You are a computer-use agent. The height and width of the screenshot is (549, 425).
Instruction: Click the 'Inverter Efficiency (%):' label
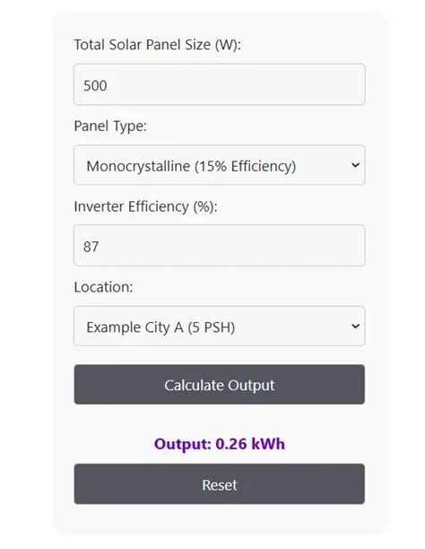click(x=145, y=206)
